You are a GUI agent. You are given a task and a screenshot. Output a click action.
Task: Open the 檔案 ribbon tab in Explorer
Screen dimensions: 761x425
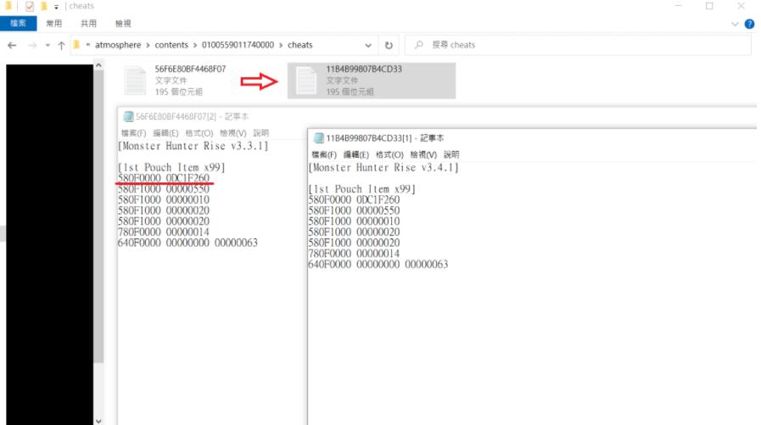[18, 23]
